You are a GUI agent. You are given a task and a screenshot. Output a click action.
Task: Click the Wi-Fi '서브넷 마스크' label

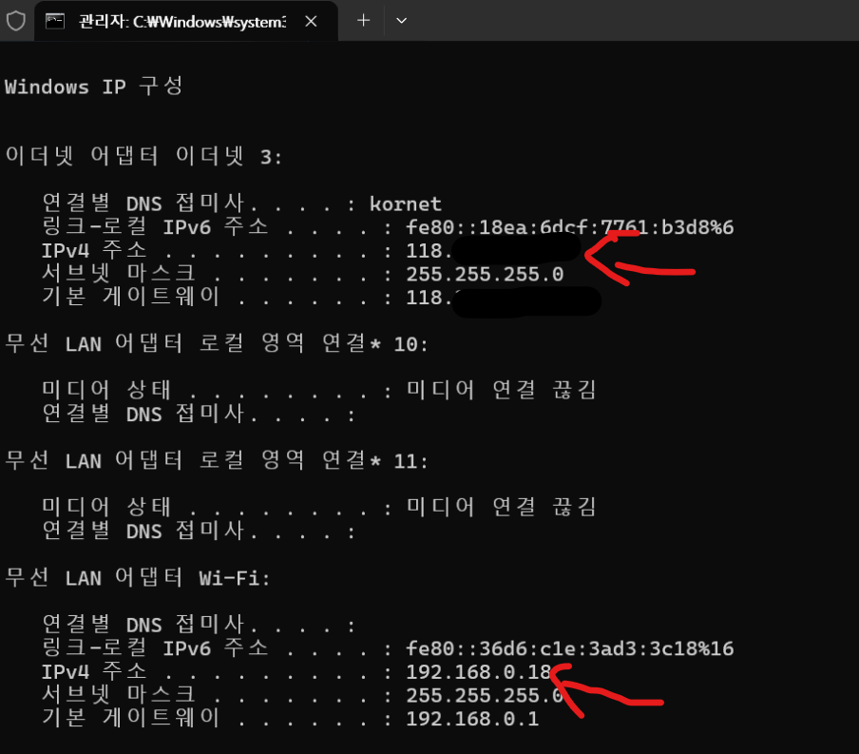(119, 695)
